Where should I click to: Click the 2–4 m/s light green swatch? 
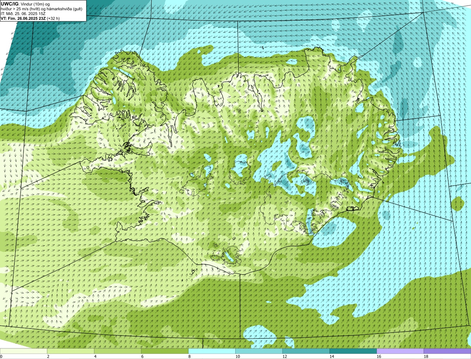[71, 351]
